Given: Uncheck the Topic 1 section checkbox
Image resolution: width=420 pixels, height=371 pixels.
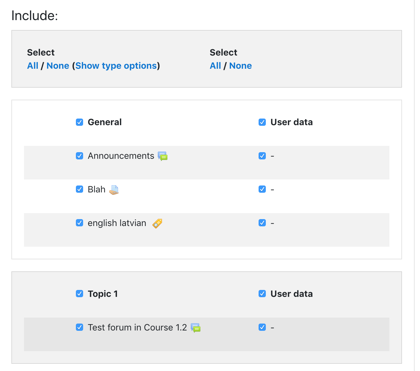Looking at the screenshot, I should click(79, 294).
